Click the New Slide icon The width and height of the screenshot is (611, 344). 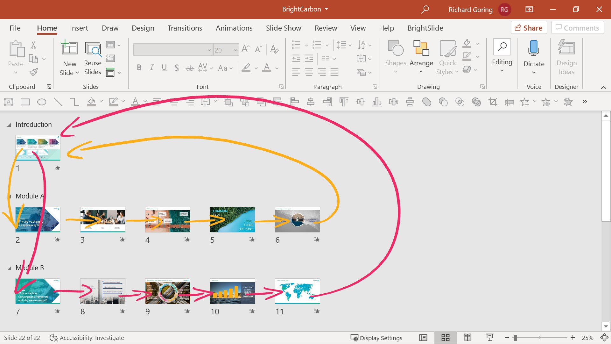pos(69,48)
